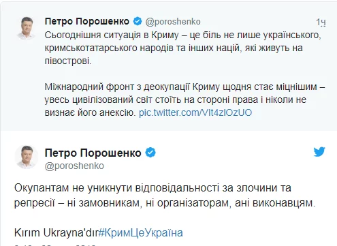Click the paragraph starting Міжнародний фронт з деокупації
337x246 pixels.
pos(184,99)
